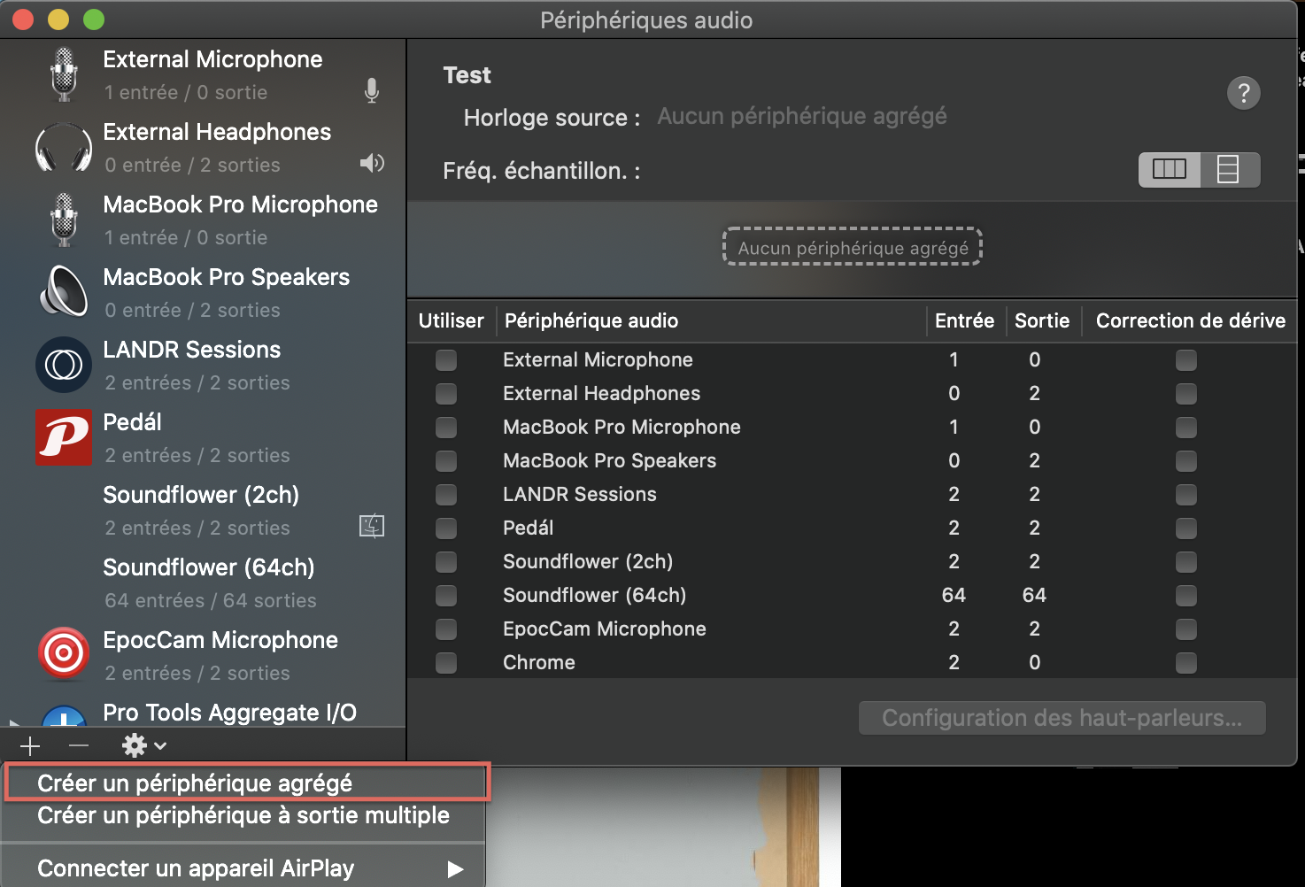1305x887 pixels.
Task: Sort by Utiliser column header
Action: (x=452, y=320)
